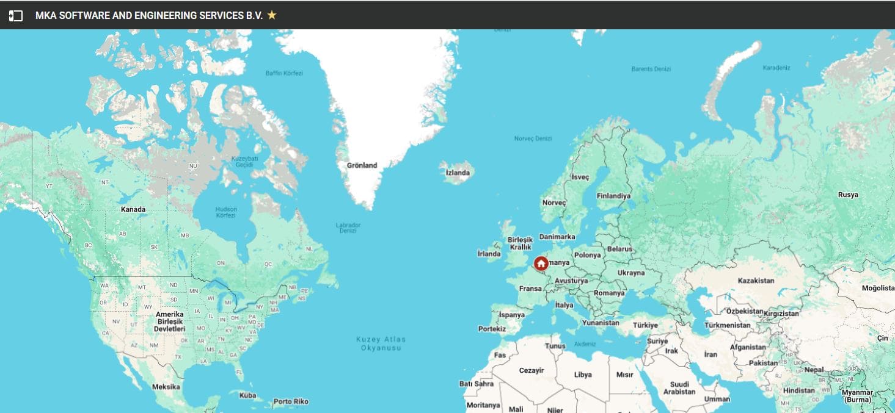Screen dimensions: 895x413
Task: Click the Amerika Birleşik Devletleri label
Action: (x=169, y=321)
